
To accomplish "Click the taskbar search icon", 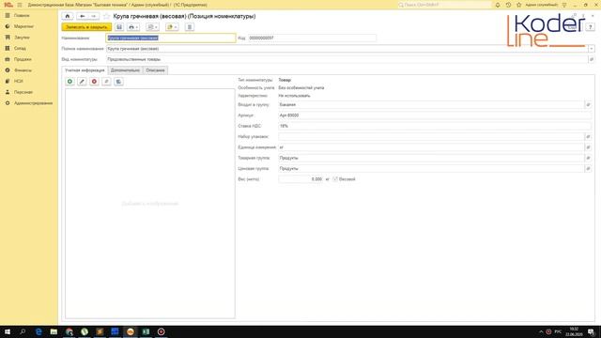I will tap(23, 331).
